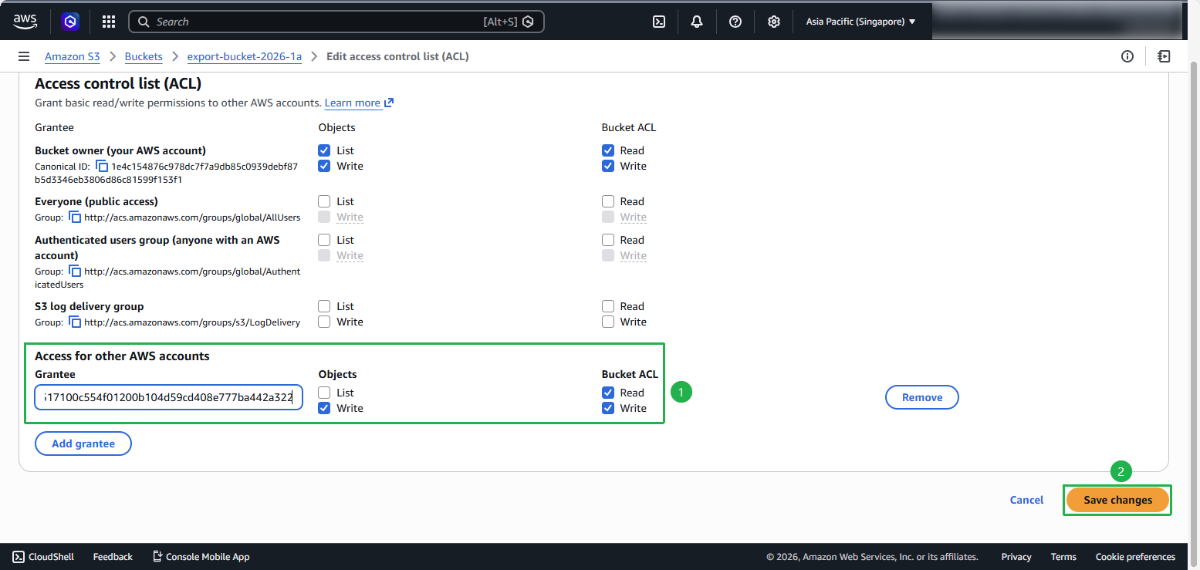1200x570 pixels.
Task: Click the Remove grantee button
Action: [x=922, y=397]
